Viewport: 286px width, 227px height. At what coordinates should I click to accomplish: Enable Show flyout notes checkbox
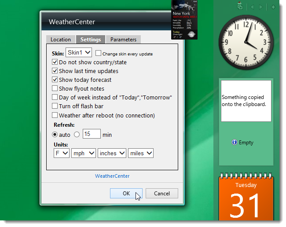(55, 88)
